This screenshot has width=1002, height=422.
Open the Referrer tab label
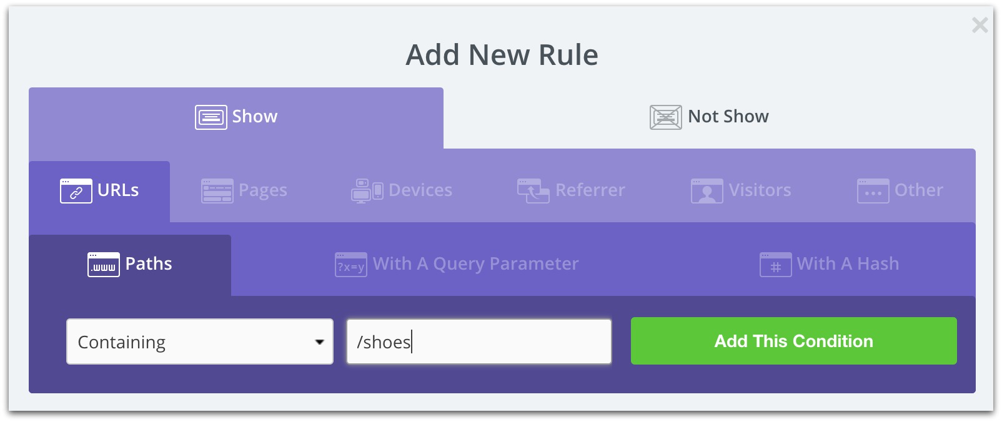click(590, 190)
